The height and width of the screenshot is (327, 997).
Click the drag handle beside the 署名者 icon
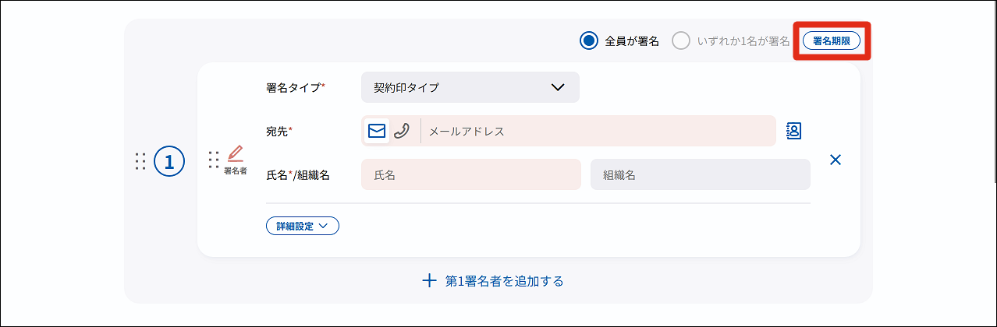point(214,160)
